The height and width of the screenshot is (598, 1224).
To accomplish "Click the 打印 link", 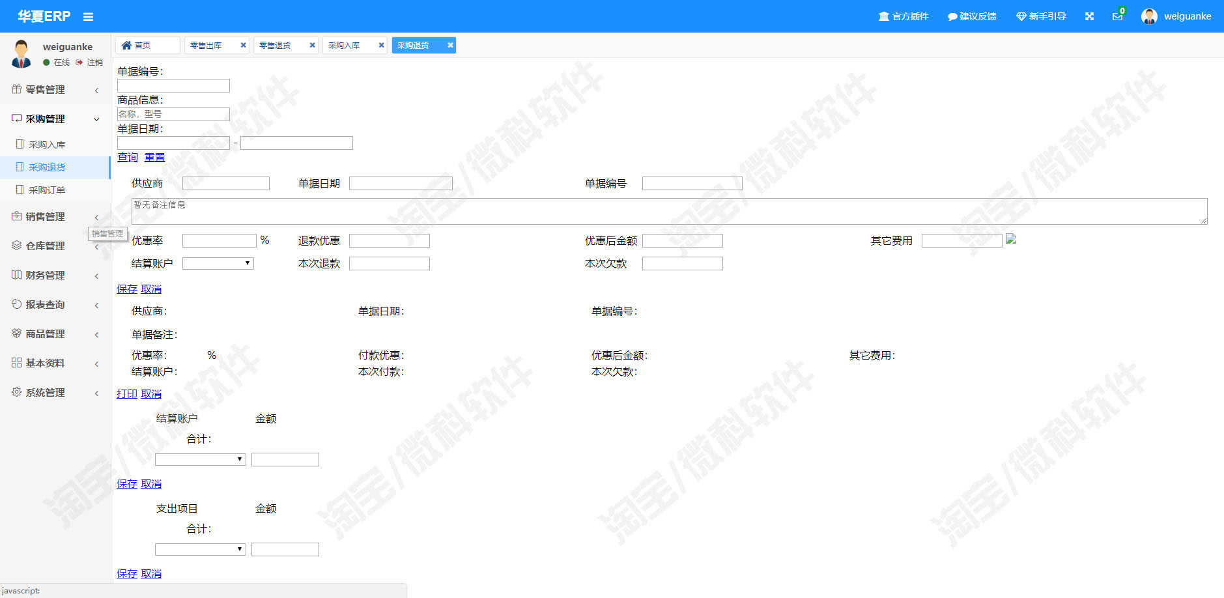I will click(x=127, y=393).
